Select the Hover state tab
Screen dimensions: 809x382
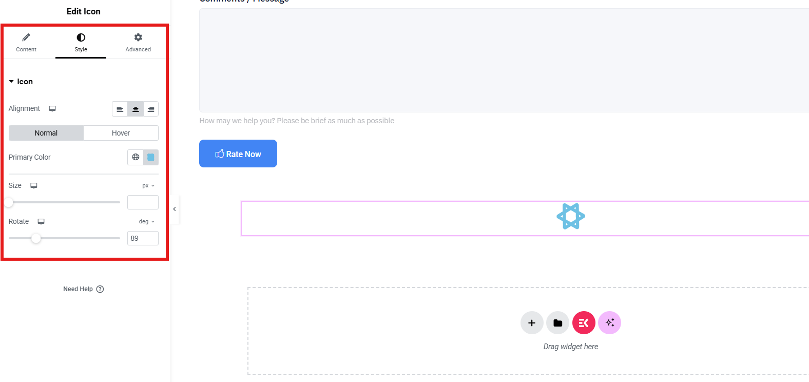121,133
